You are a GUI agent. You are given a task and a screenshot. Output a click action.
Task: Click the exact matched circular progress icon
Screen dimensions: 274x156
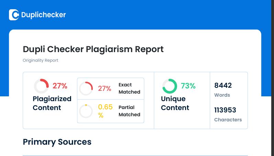click(x=86, y=88)
